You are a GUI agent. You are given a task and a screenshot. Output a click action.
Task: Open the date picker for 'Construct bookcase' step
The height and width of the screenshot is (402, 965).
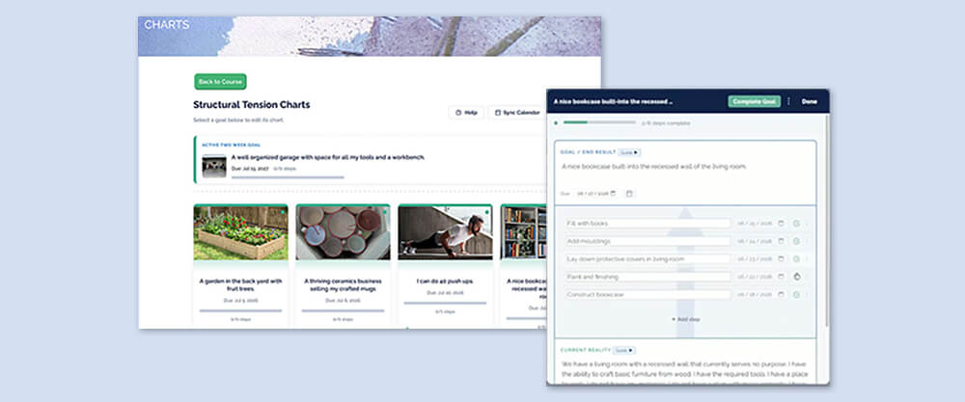(782, 294)
